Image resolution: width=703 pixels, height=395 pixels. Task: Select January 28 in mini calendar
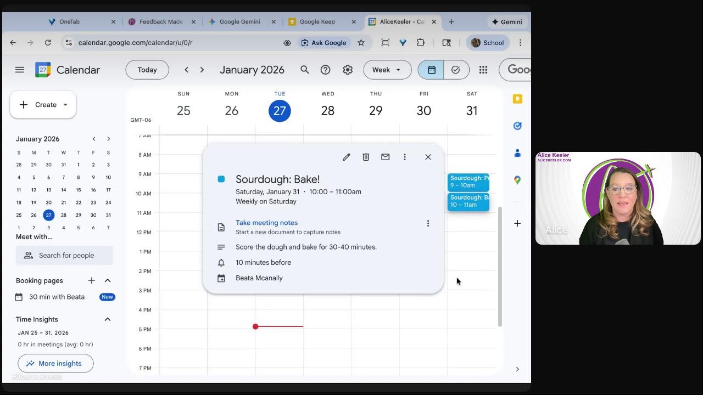(x=64, y=215)
